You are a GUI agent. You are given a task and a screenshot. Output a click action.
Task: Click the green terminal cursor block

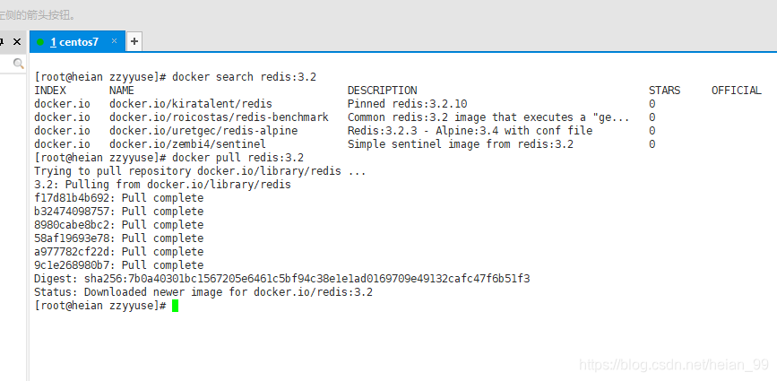tap(175, 306)
